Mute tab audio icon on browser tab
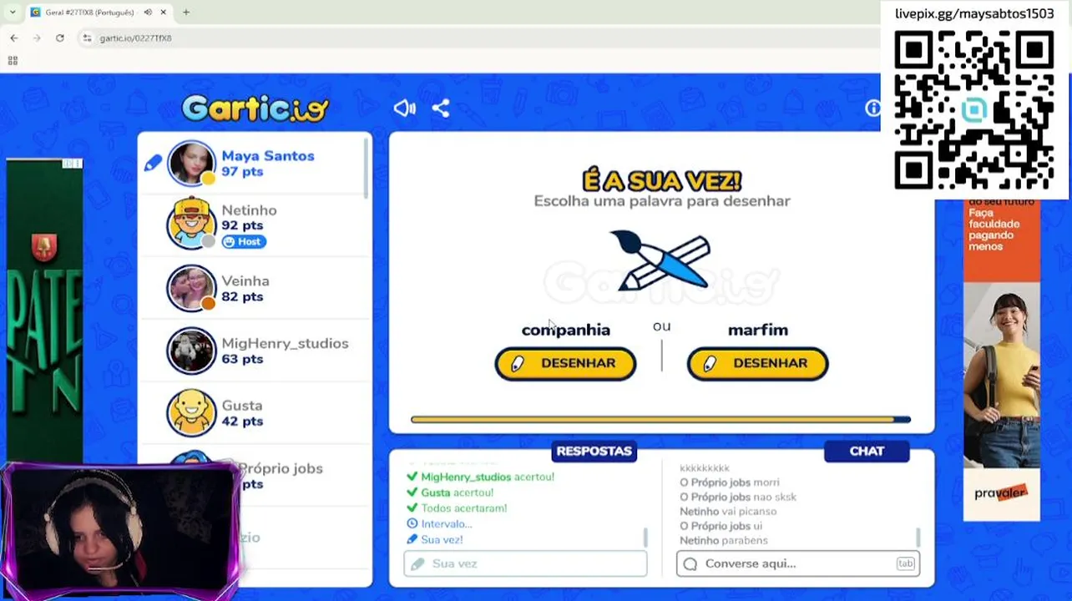The width and height of the screenshot is (1072, 601). coord(148,13)
